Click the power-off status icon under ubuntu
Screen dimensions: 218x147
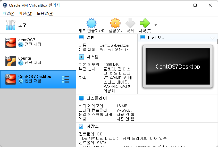coord(21,63)
